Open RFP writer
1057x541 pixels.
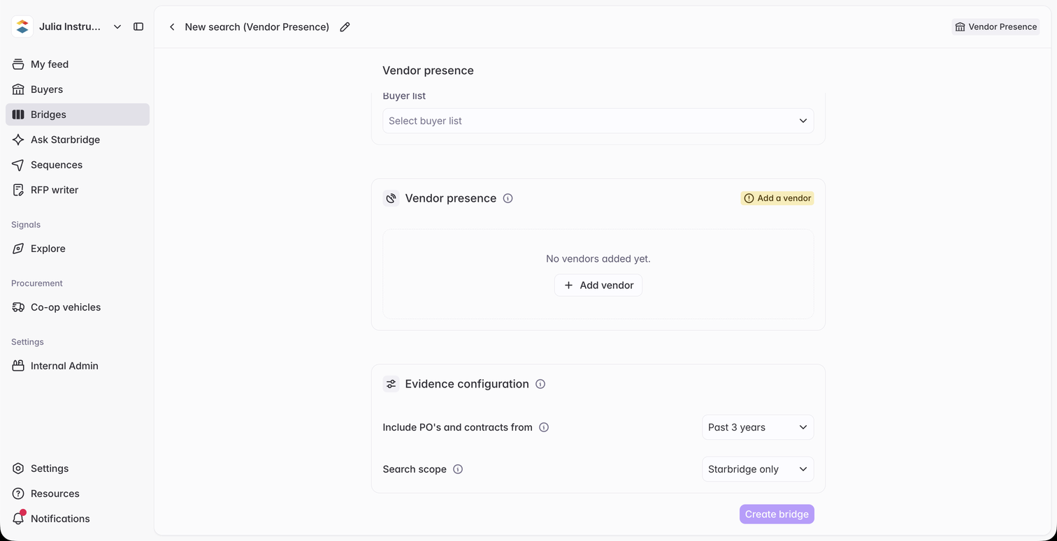78,190
